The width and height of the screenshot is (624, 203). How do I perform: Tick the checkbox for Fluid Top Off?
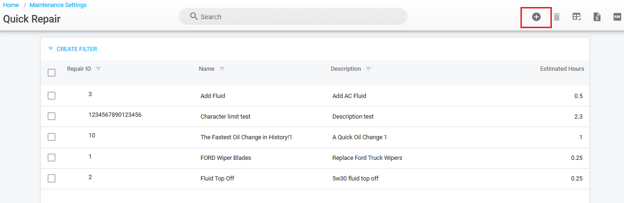52,178
